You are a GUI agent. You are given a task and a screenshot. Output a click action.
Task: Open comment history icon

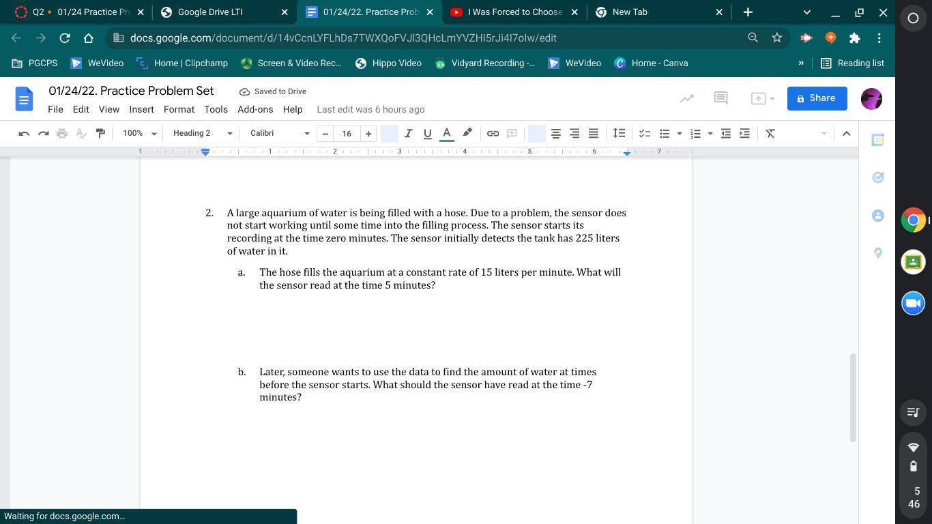720,98
